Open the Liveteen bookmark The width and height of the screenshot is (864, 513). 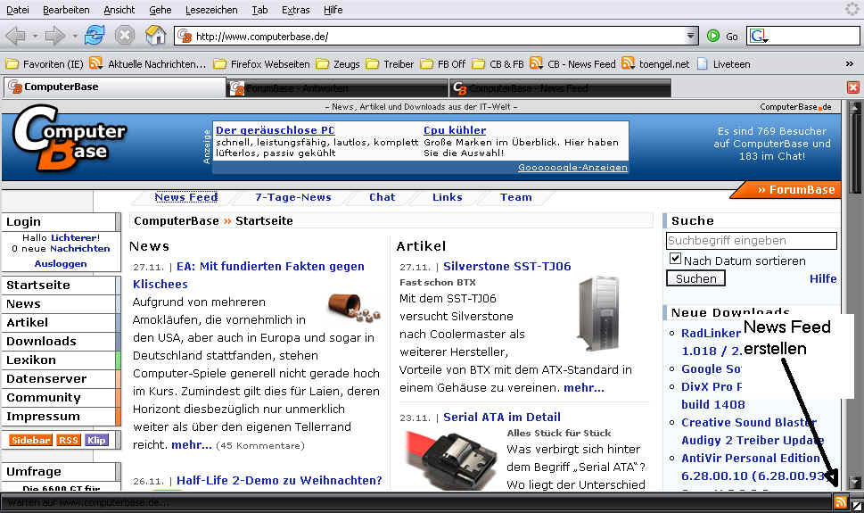coord(723,64)
